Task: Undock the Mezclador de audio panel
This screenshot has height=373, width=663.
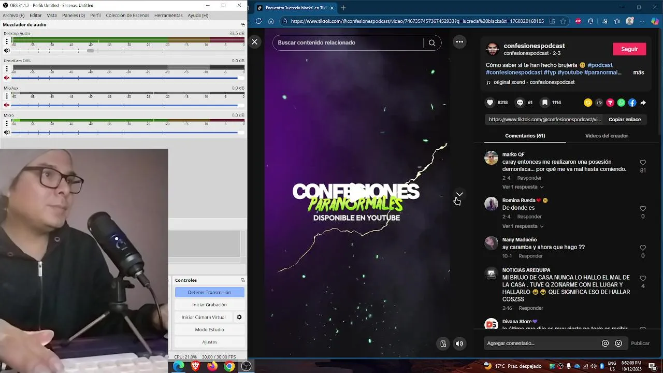Action: pyautogui.click(x=243, y=24)
